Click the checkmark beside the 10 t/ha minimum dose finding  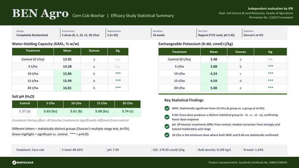point(167,135)
